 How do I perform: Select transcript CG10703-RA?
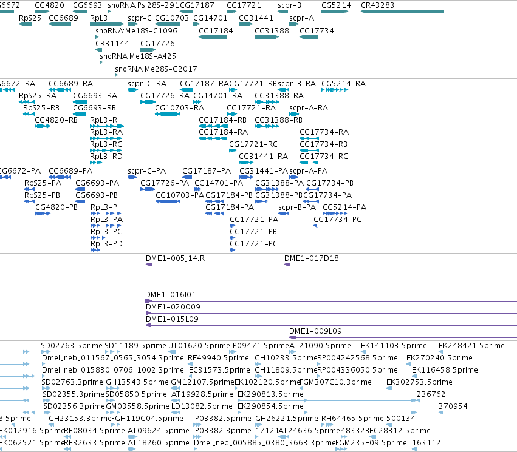[168, 114]
